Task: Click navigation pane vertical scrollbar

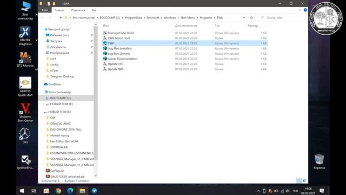Action: click(96, 93)
